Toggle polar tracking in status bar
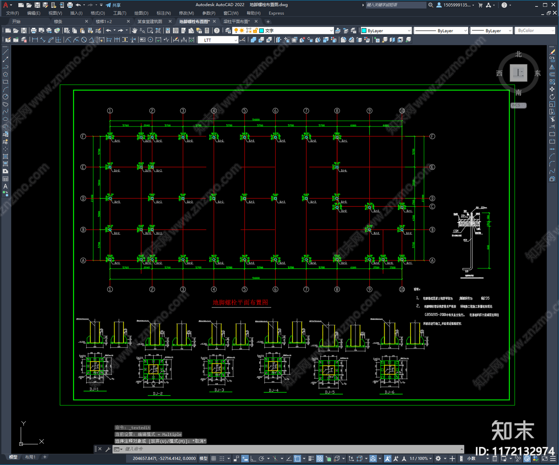559x465 pixels. tap(261, 458)
